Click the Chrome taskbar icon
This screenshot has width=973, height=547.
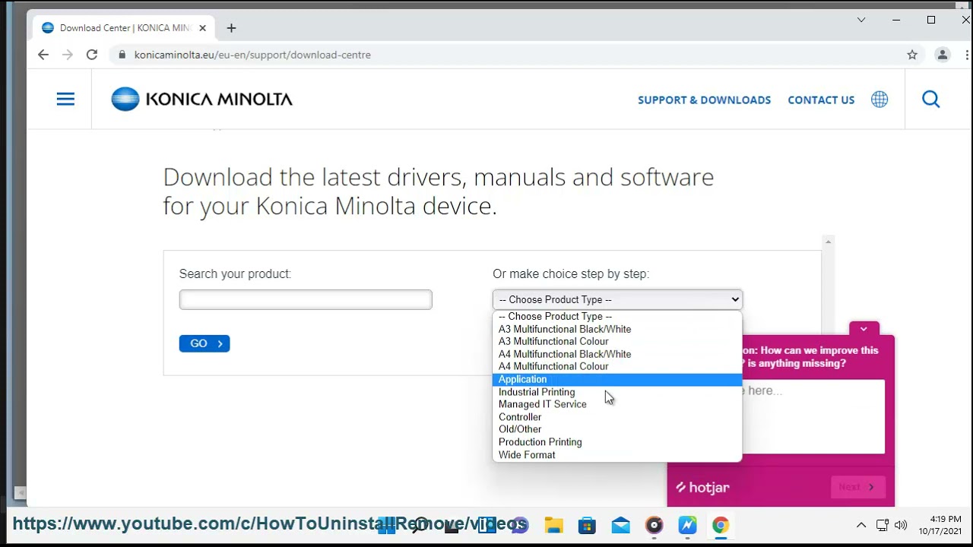[721, 525]
